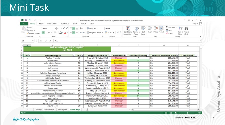
Task: Apply the red font color swatch
Action: (x=65, y=33)
